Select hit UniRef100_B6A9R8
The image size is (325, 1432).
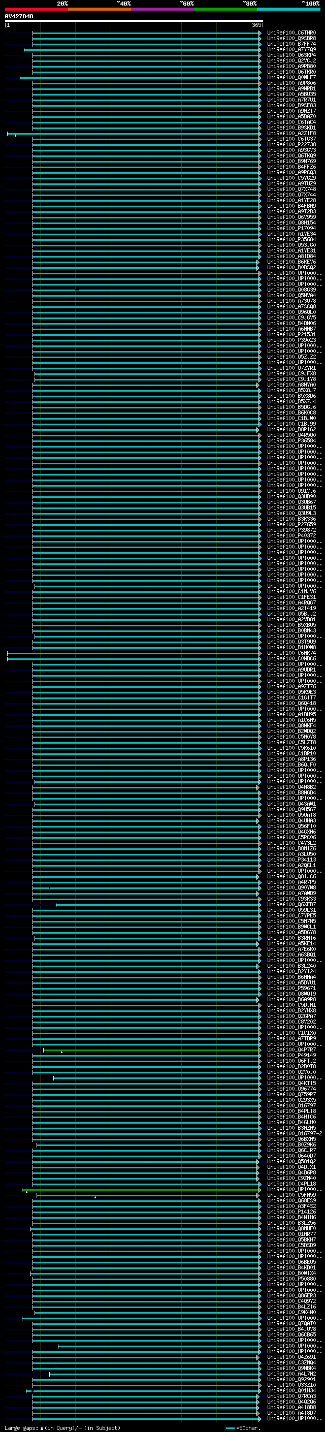click(x=291, y=1000)
